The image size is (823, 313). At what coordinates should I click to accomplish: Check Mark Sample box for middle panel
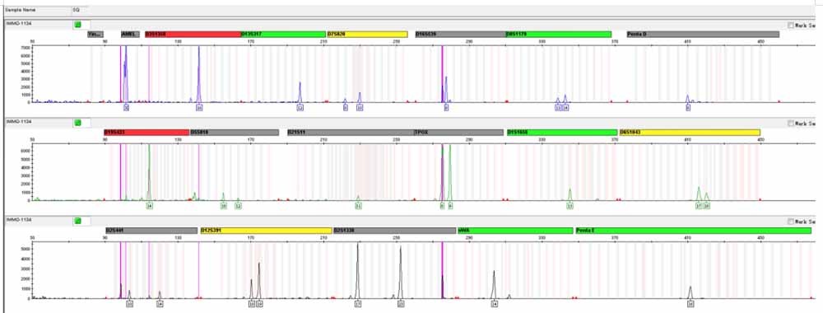click(x=790, y=124)
